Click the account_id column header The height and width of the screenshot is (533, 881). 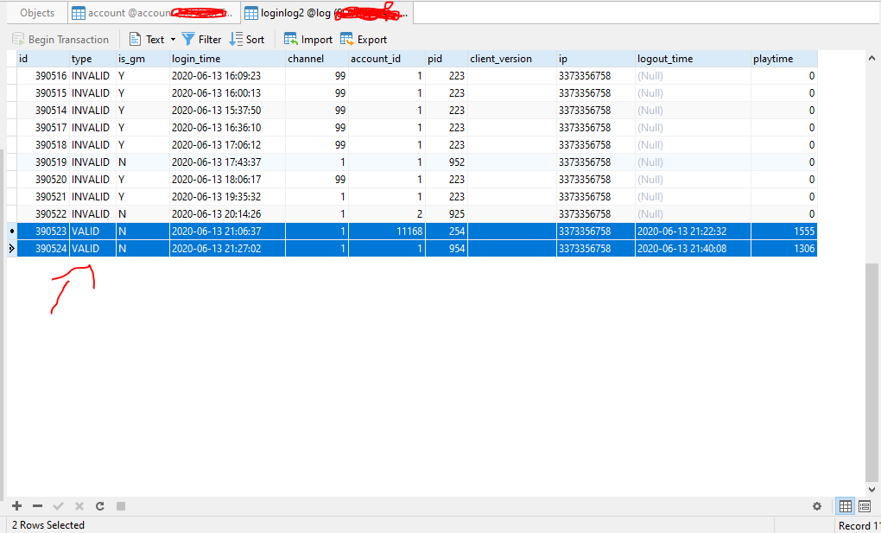tap(387, 59)
